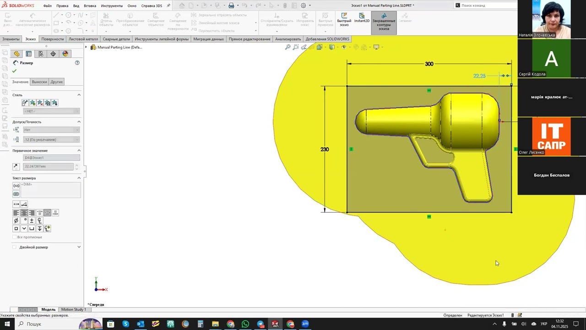This screenshot has height=330, width=586.
Task: Confirm the dimension with the green checkmark
Action: [14, 71]
